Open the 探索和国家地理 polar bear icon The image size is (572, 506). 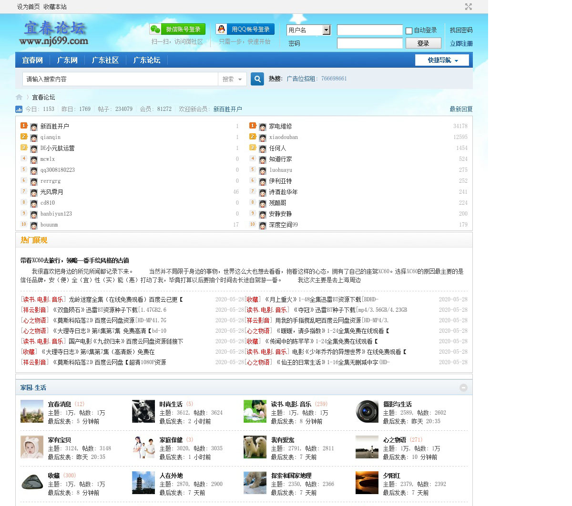255,483
